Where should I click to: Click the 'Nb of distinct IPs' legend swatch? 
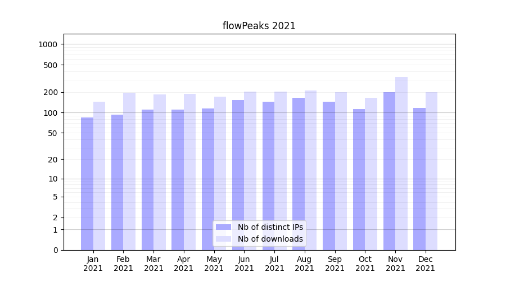coord(223,227)
